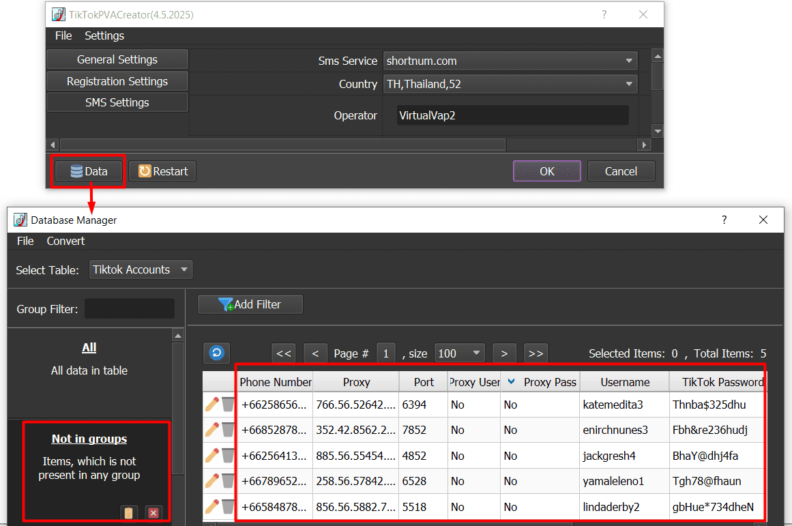Open the Sms Service dropdown

[510, 61]
